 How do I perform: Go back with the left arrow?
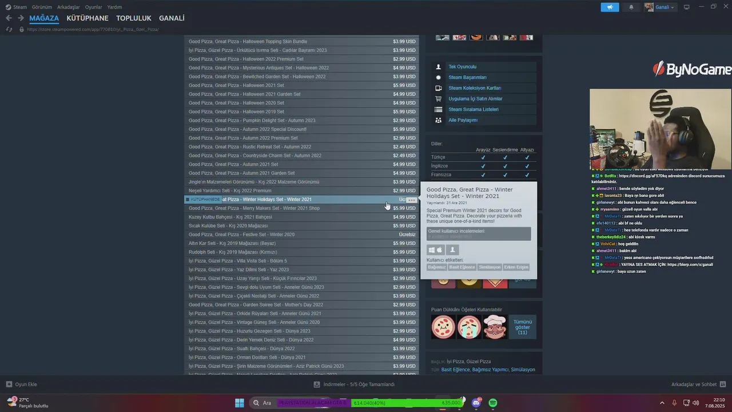point(9,18)
